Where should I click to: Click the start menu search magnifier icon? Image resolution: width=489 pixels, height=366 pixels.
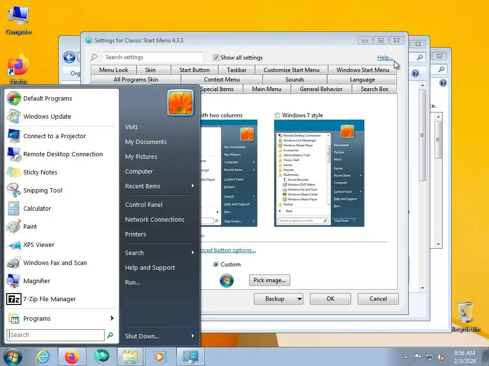click(x=110, y=335)
